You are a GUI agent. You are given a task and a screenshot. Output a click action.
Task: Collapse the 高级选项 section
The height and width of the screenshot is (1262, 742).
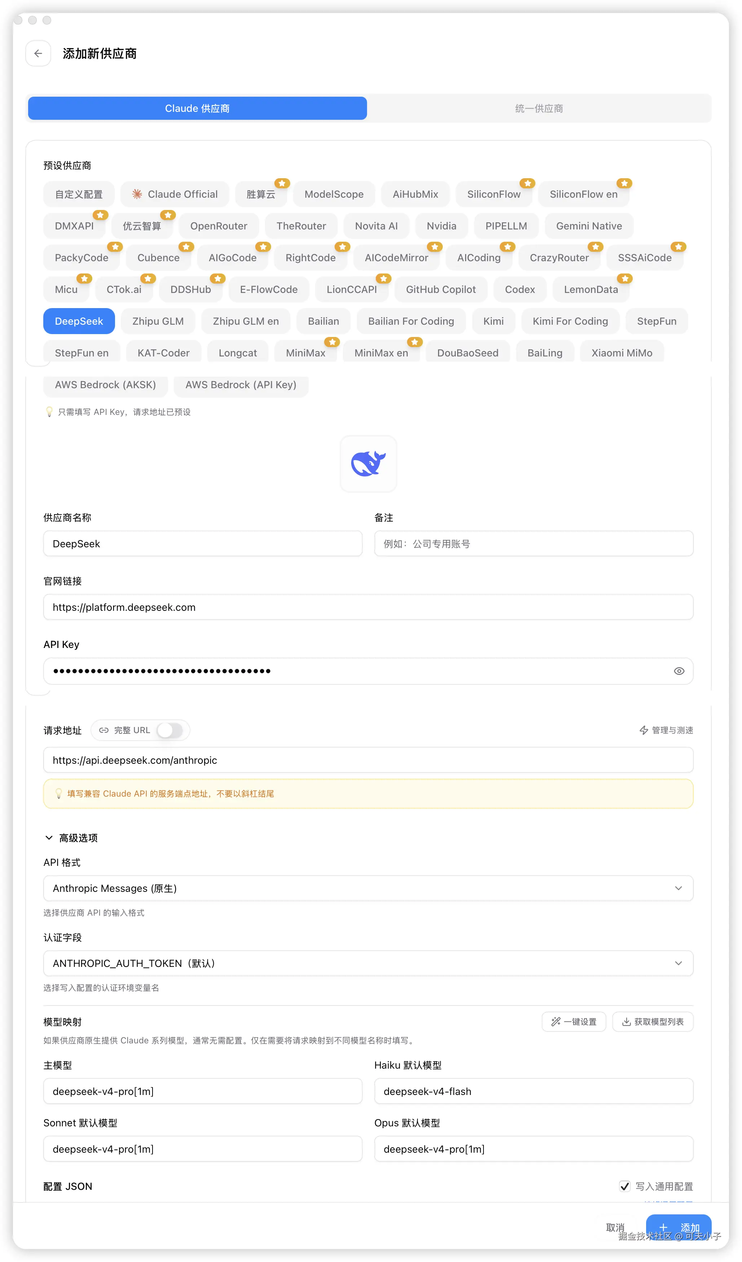click(71, 838)
